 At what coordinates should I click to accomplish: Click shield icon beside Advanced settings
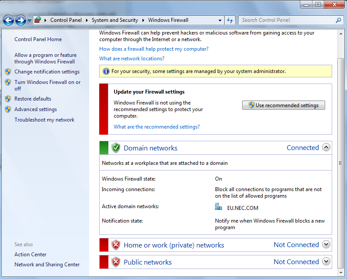pyautogui.click(x=8, y=109)
